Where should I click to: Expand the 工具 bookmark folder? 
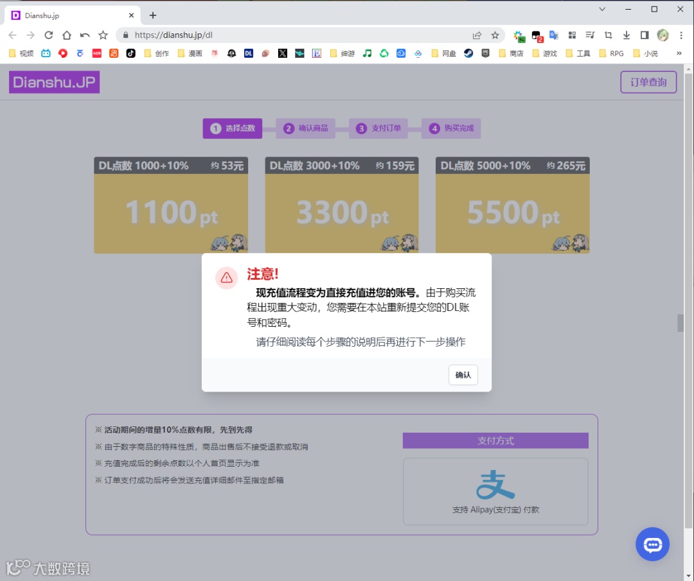click(578, 53)
